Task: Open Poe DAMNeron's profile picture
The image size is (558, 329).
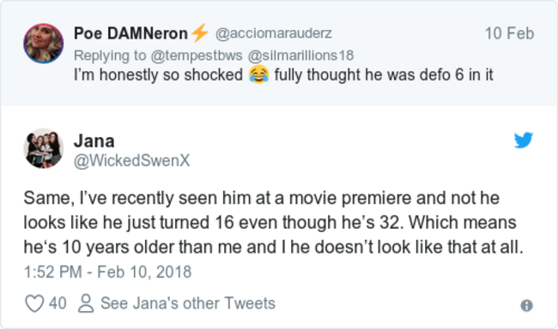Action: coord(44,44)
